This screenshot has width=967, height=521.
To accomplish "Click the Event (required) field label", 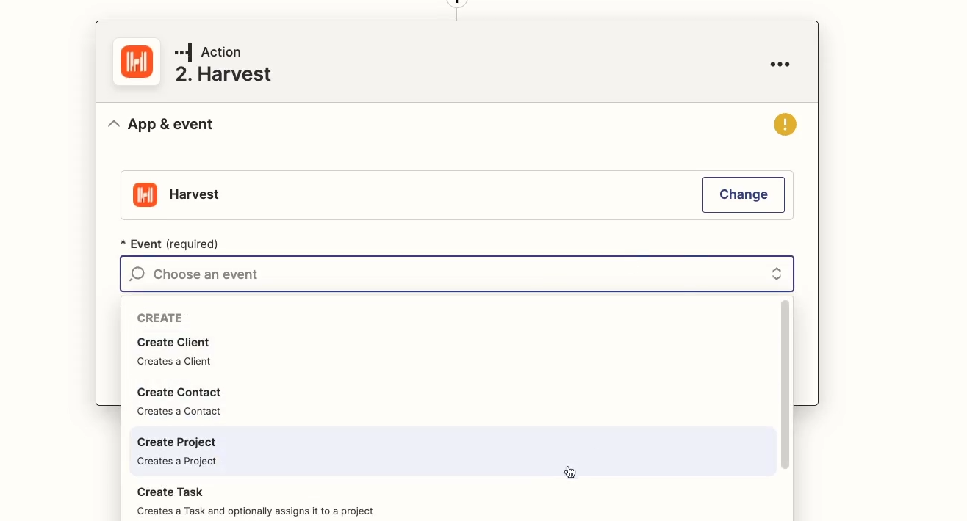I will pyautogui.click(x=169, y=244).
